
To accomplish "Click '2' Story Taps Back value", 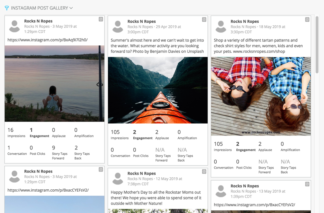I will coord(76,148).
